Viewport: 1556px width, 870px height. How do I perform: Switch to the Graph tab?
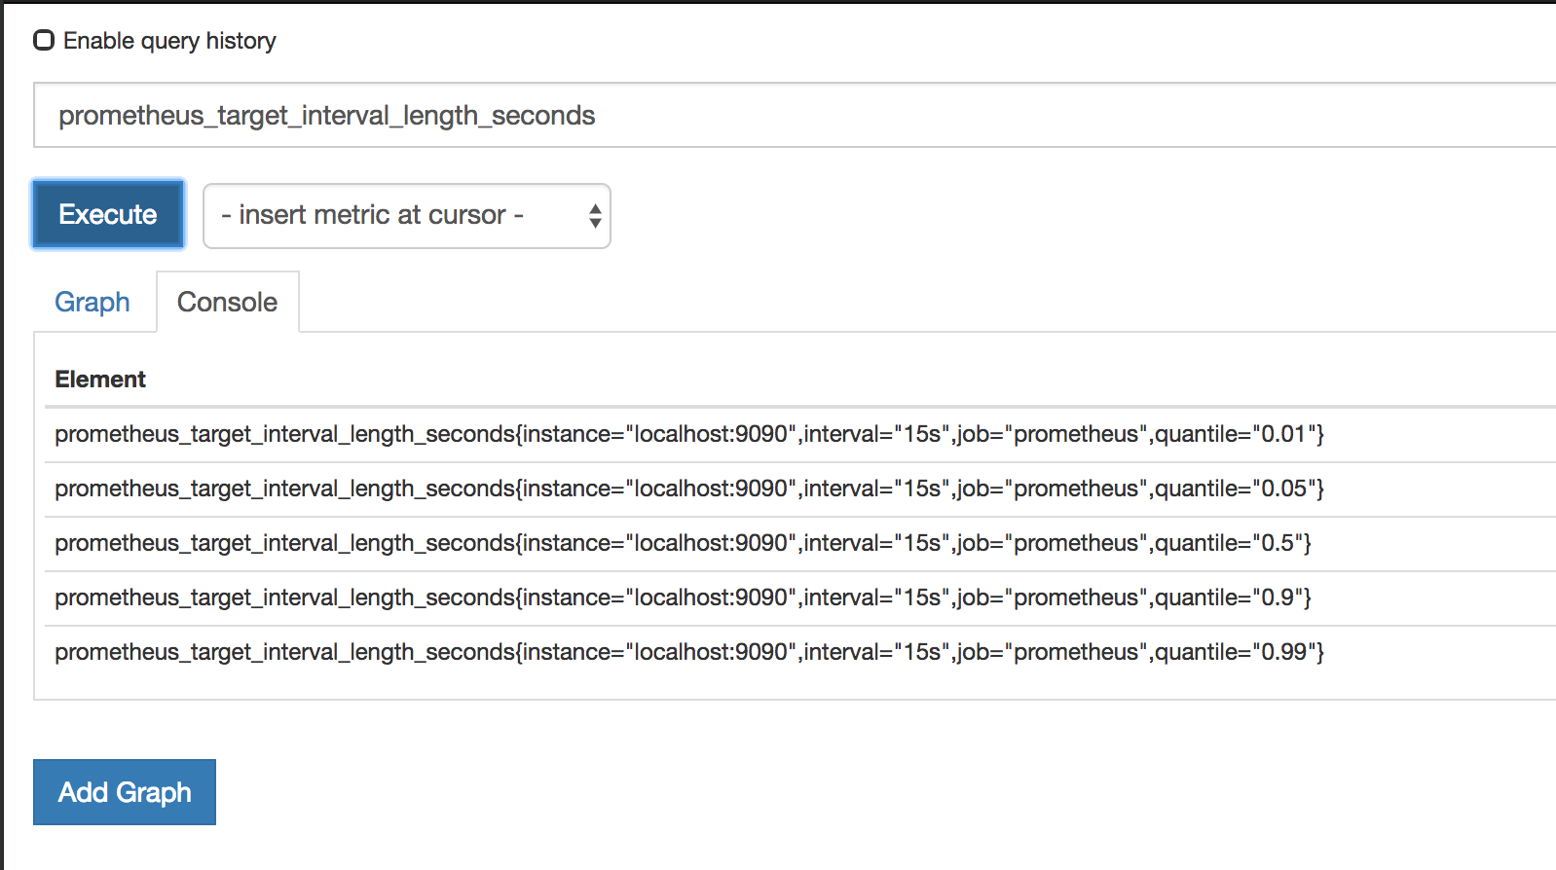point(93,302)
